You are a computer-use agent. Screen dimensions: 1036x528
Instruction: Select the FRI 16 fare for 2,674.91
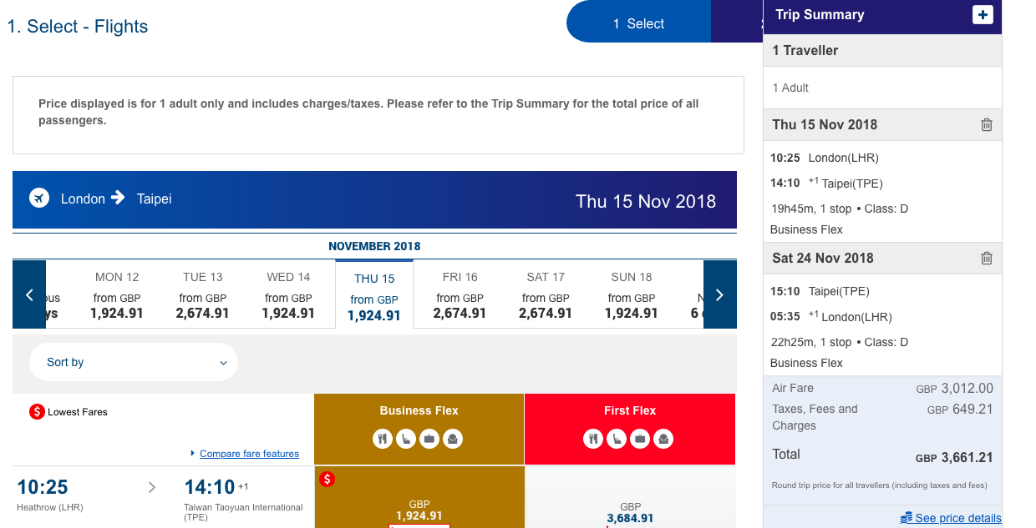pos(460,294)
